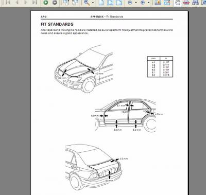The height and width of the screenshot is (195, 206).
Task: Choose the fit width view icon
Action: tap(119, 3)
